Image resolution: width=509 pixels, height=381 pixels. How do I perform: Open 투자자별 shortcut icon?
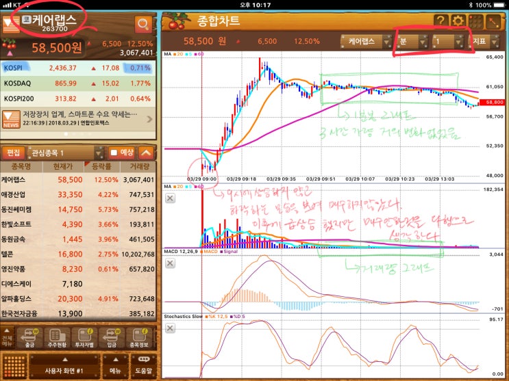click(x=84, y=338)
